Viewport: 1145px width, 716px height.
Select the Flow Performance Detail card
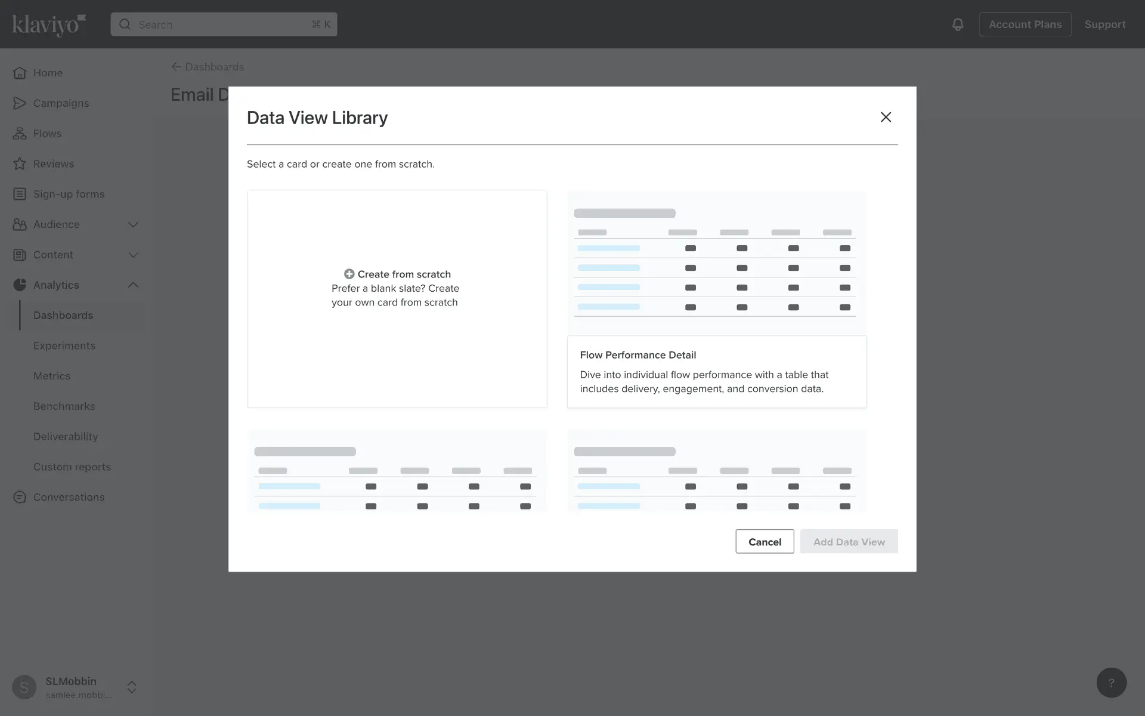[x=716, y=300]
